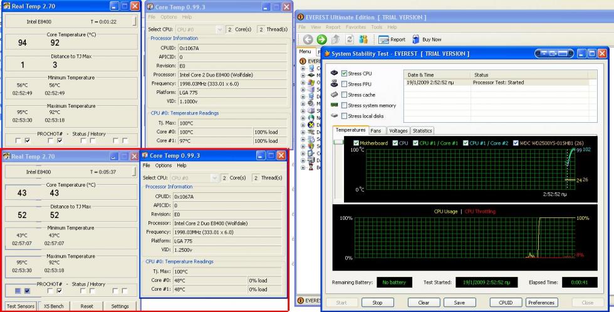Click the Motherboard chip icon in EVEREST tree

click(x=311, y=75)
